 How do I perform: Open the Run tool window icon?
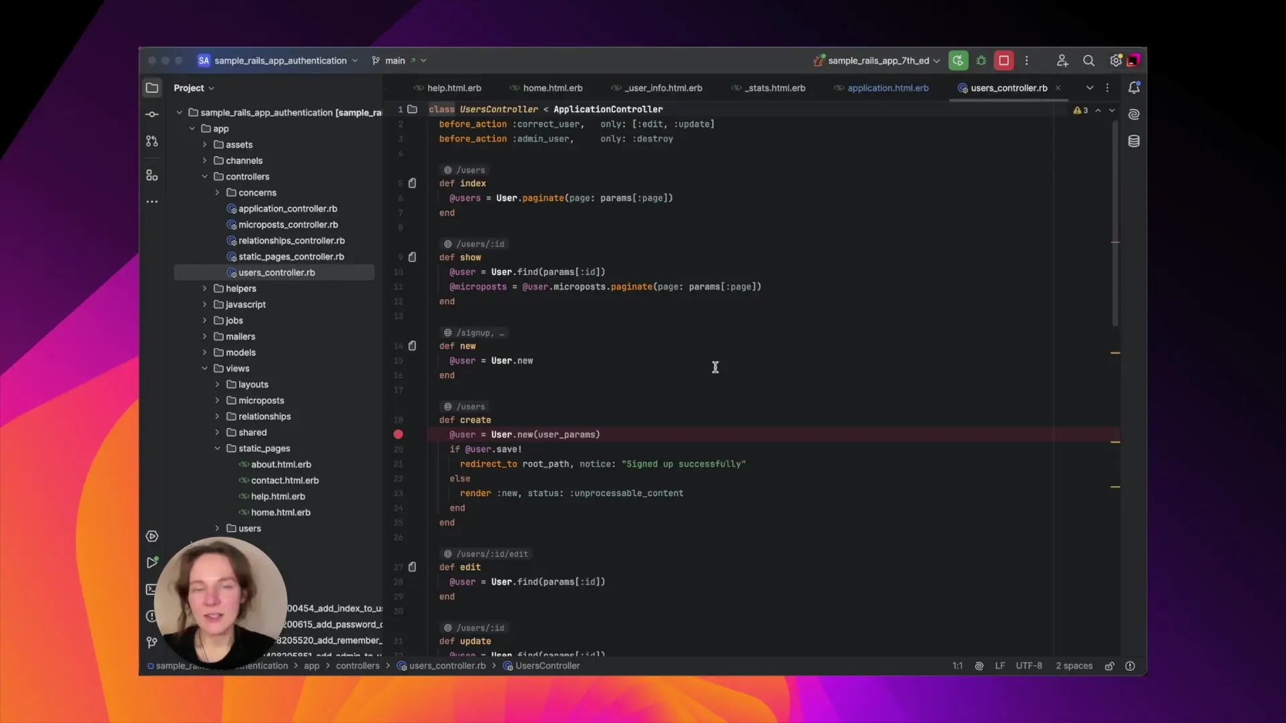point(152,562)
